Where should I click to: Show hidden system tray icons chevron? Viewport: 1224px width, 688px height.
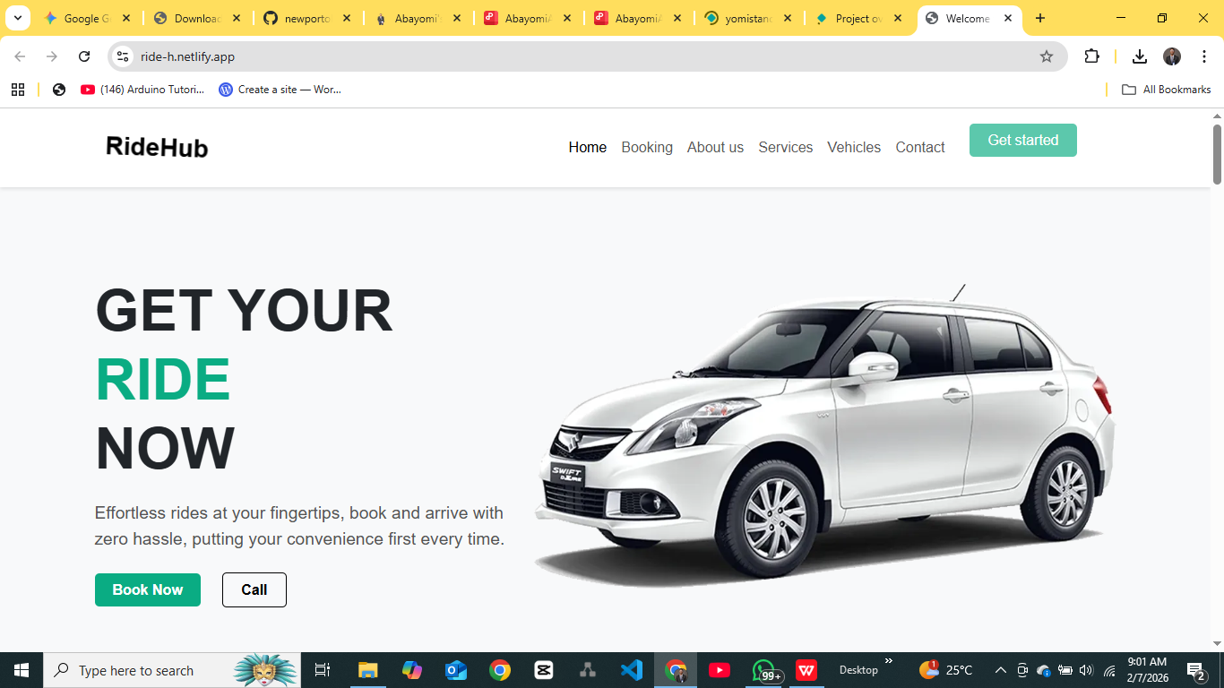pyautogui.click(x=1001, y=670)
